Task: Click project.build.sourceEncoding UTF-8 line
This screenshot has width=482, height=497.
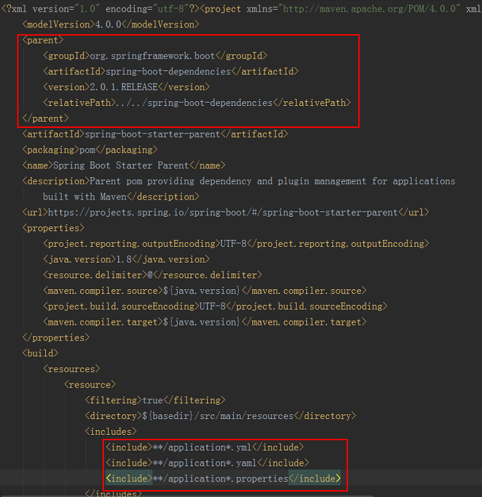Action: tap(215, 306)
